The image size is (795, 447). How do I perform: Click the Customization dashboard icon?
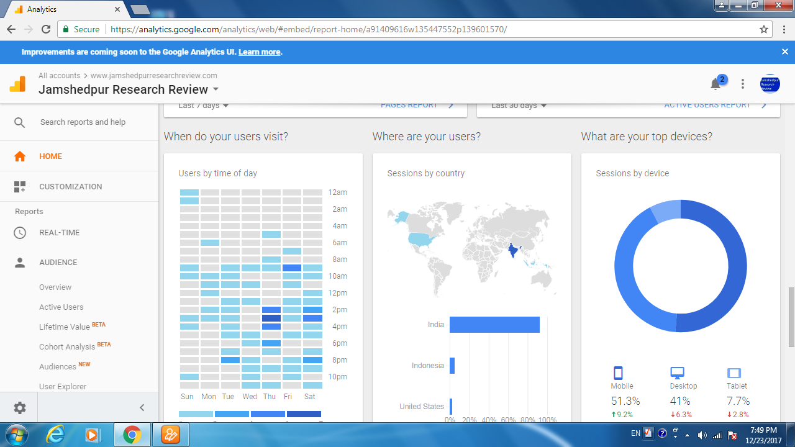tap(20, 186)
